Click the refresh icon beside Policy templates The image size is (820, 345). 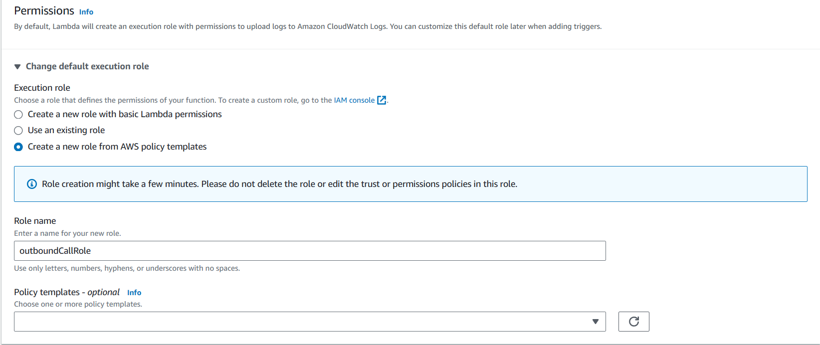tap(633, 322)
